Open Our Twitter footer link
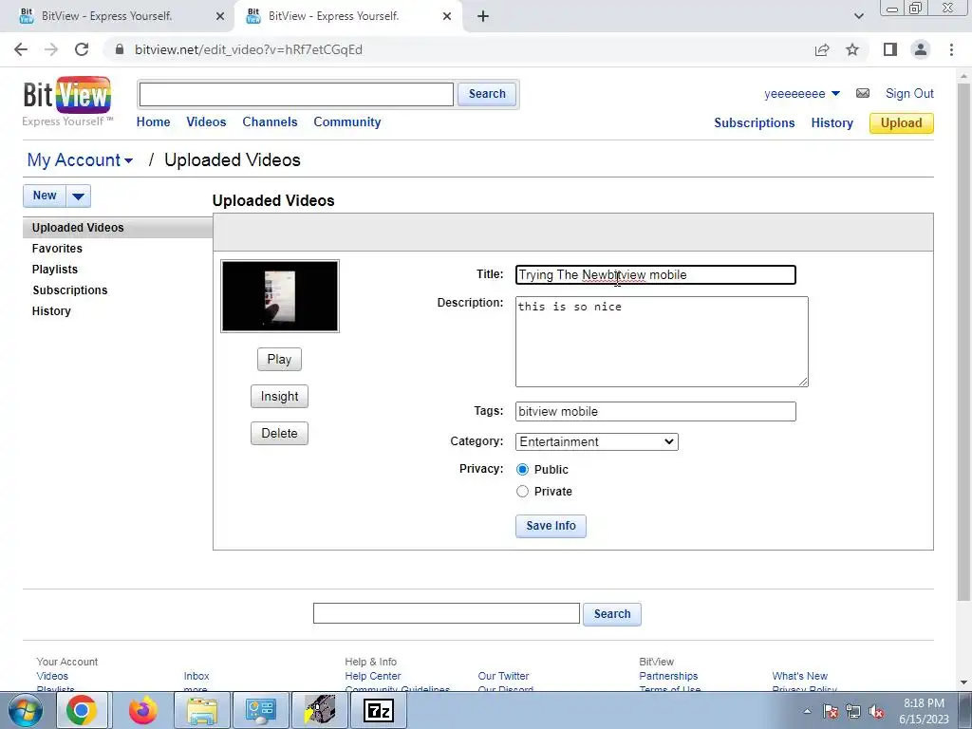Image resolution: width=972 pixels, height=729 pixels. (503, 676)
